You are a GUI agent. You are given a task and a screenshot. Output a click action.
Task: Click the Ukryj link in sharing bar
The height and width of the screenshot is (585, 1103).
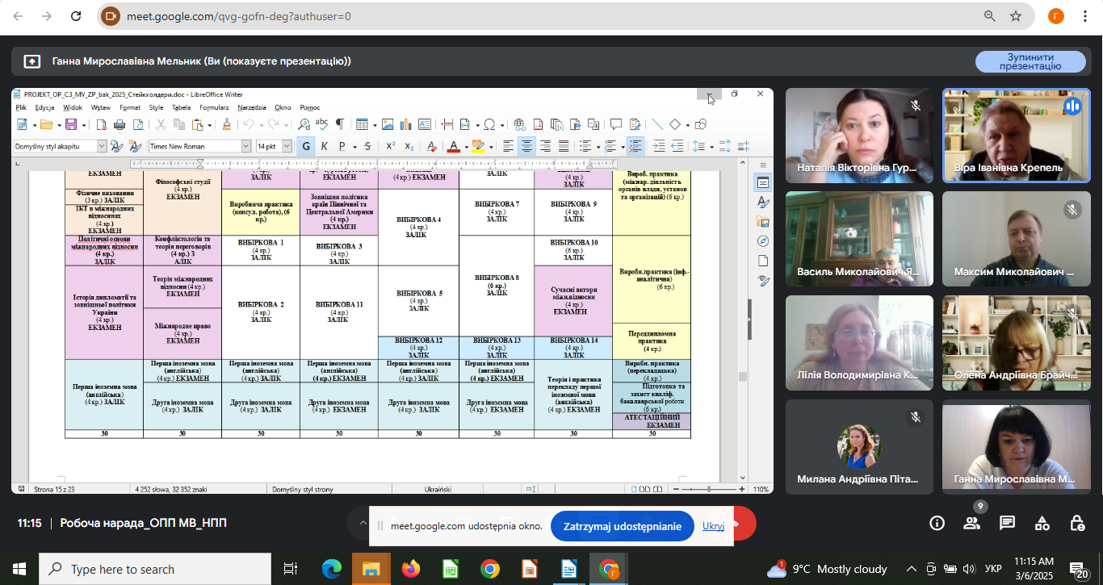[713, 526]
